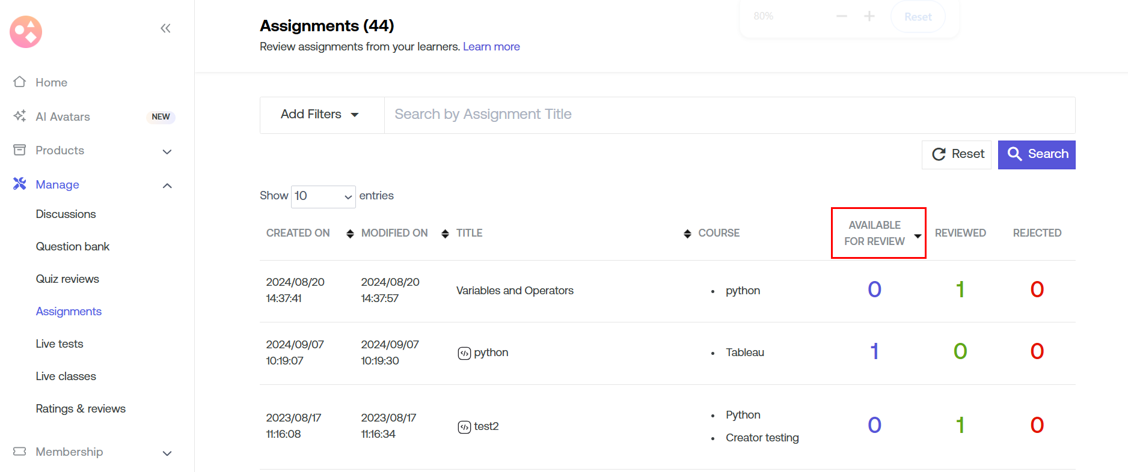Sort by Modified On column
This screenshot has width=1128, height=472.
pyautogui.click(x=445, y=234)
